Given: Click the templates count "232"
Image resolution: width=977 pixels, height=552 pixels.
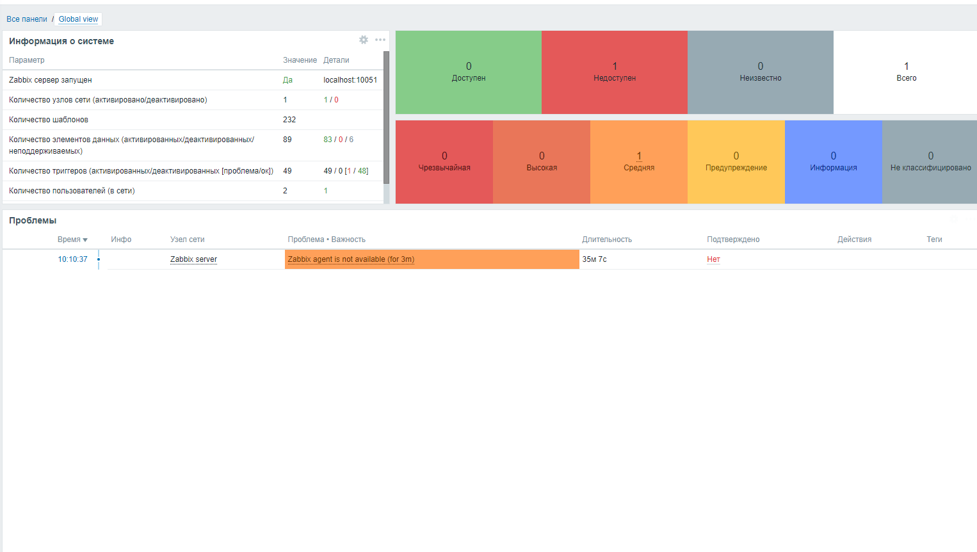Looking at the screenshot, I should pyautogui.click(x=289, y=120).
